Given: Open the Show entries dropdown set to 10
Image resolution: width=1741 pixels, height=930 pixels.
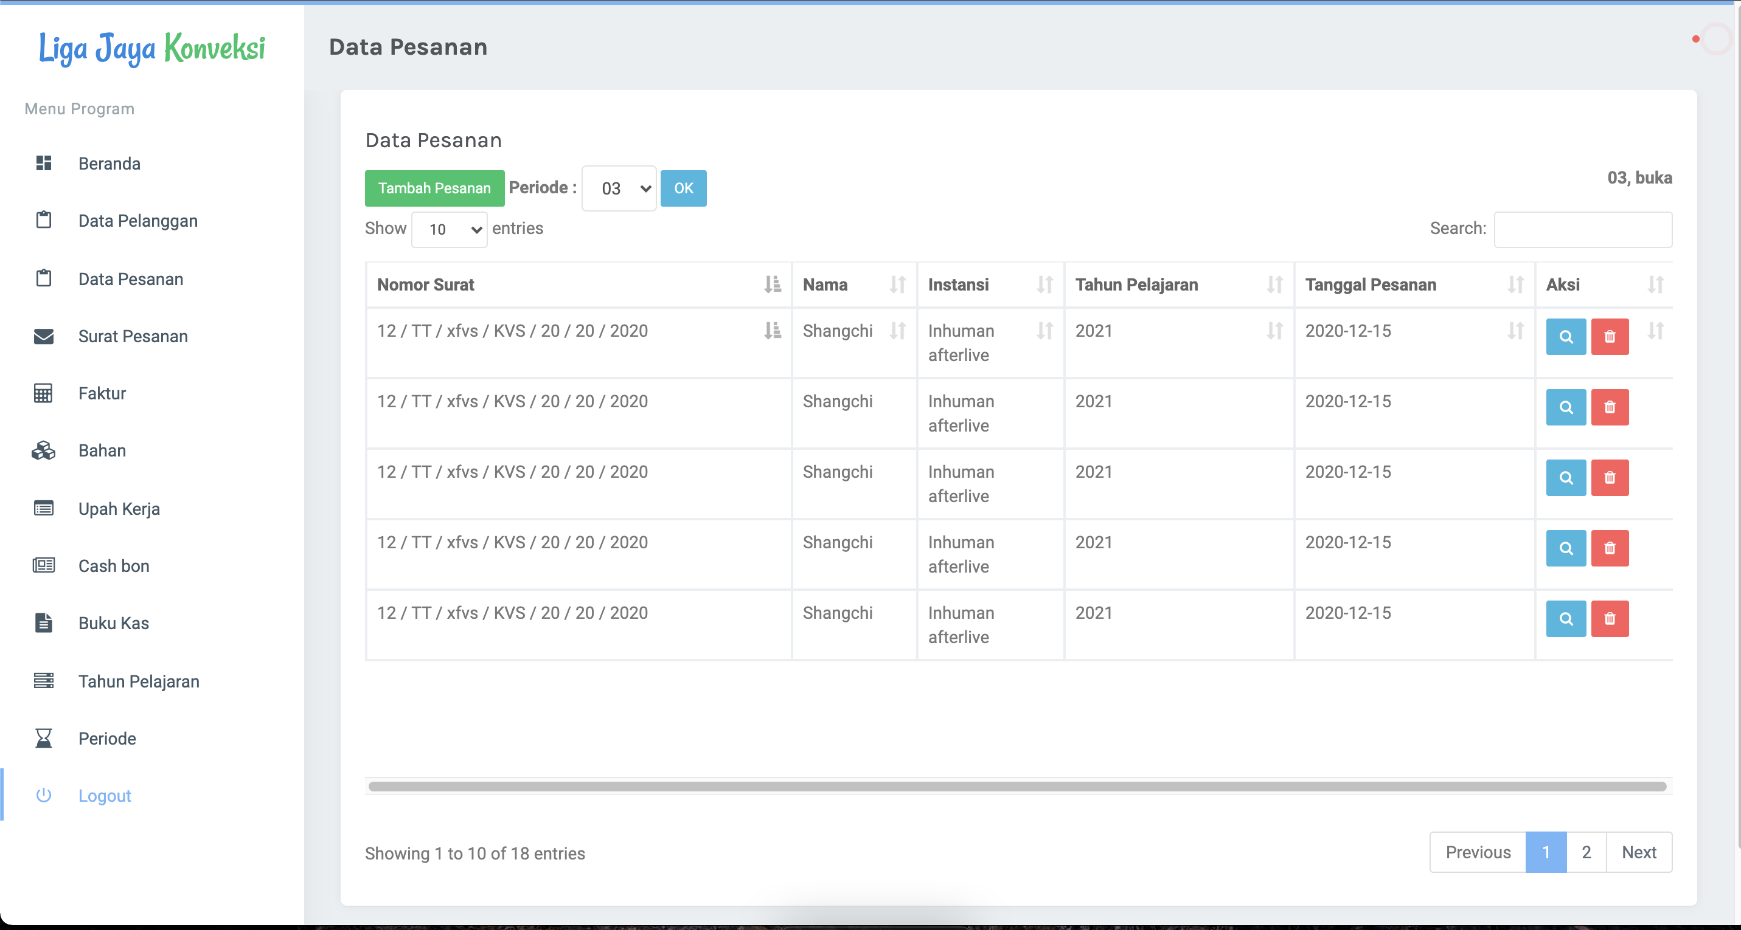Looking at the screenshot, I should pyautogui.click(x=450, y=230).
